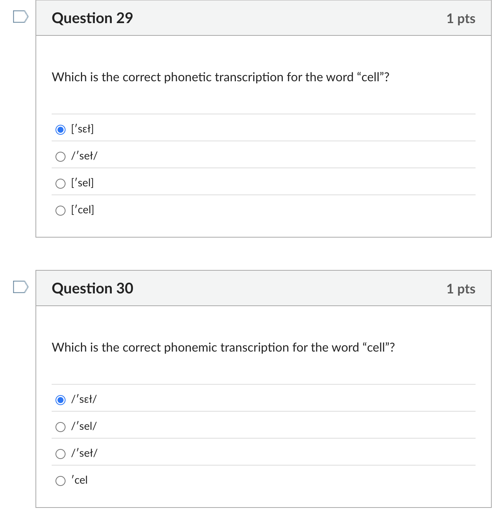This screenshot has height=516, width=501.
Task: Click the 1 pts label on Question 30
Action: (461, 288)
